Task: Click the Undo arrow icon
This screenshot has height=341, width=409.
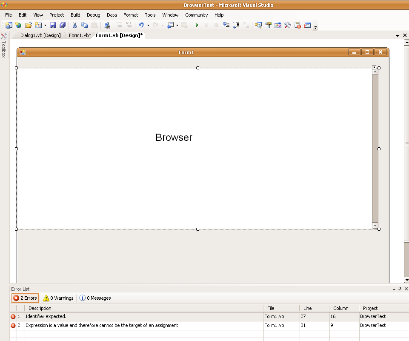Action: (141, 25)
